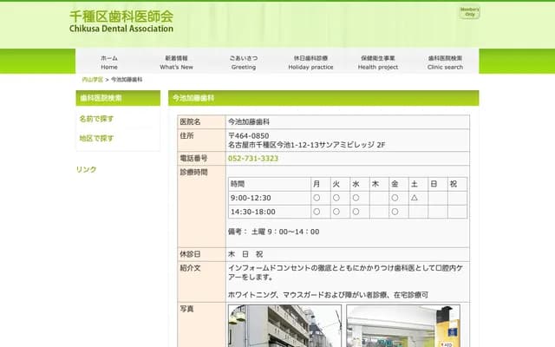Open the clinic interior photo thumbnail
The width and height of the screenshot is (555, 347).
403,326
